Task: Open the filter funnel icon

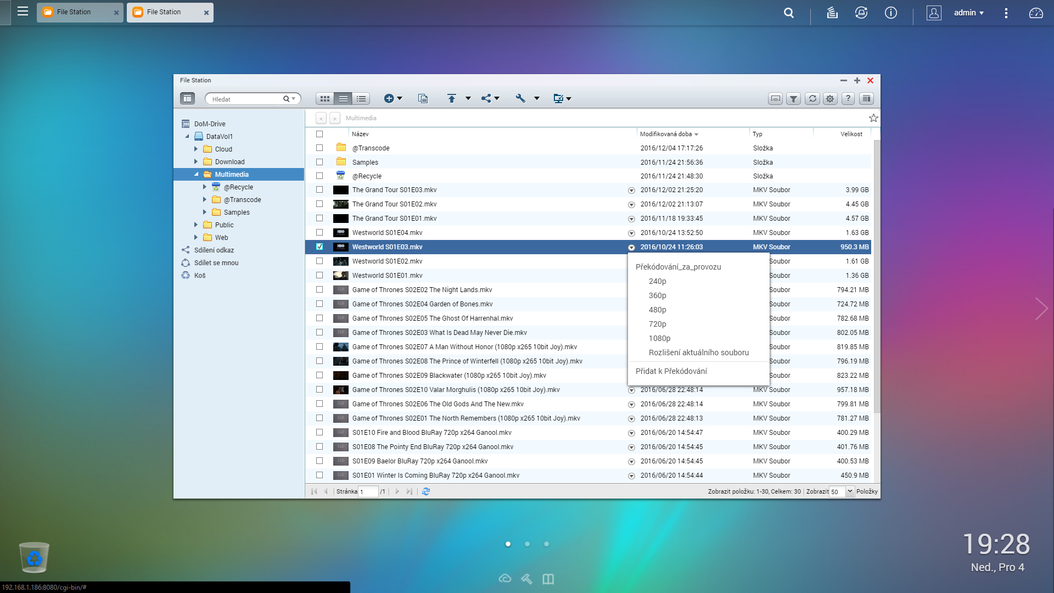Action: click(793, 99)
